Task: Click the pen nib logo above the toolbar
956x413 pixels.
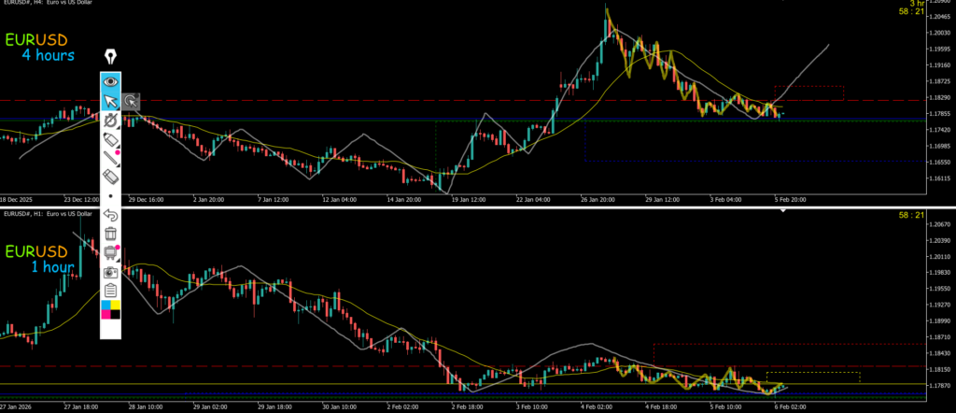Action: point(110,57)
